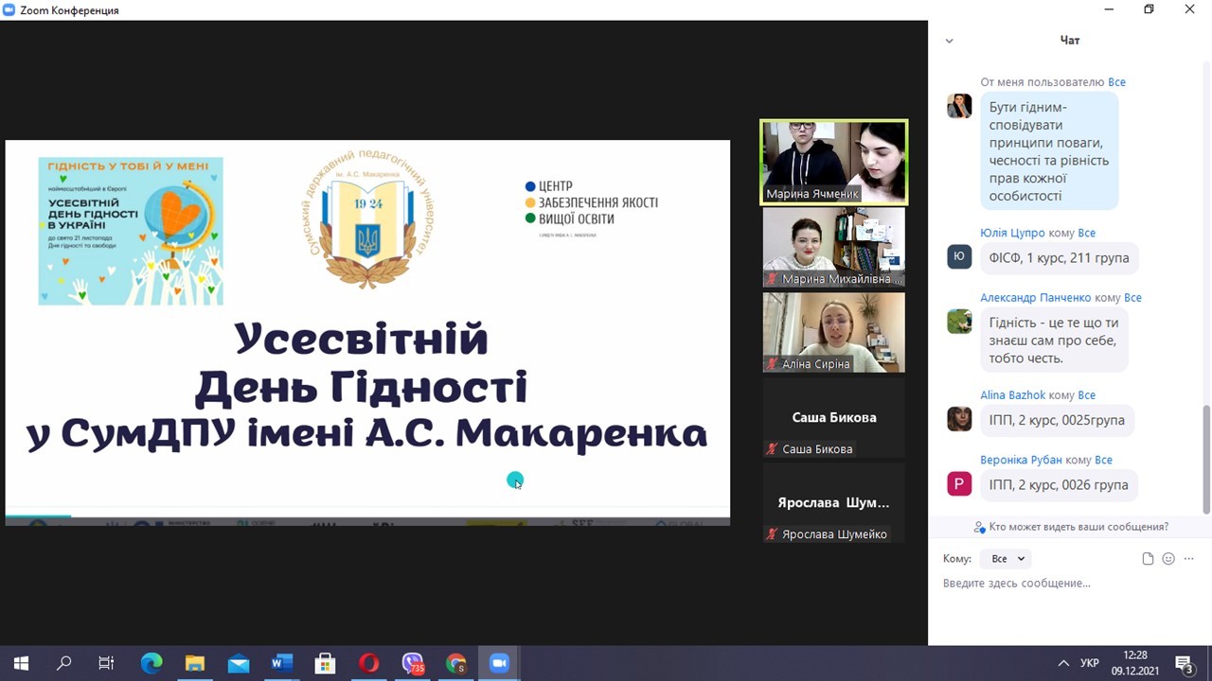Show hidden system tray icons
Image resolution: width=1212 pixels, height=681 pixels.
coord(1063,664)
